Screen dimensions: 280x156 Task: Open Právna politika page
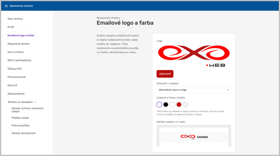pyautogui.click(x=20, y=125)
